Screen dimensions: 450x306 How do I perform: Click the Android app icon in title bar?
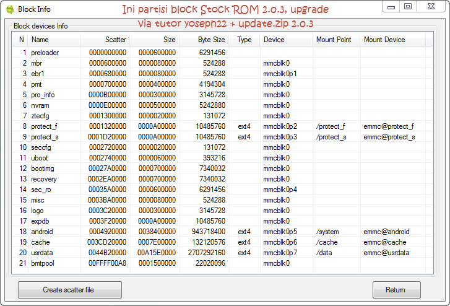point(10,9)
